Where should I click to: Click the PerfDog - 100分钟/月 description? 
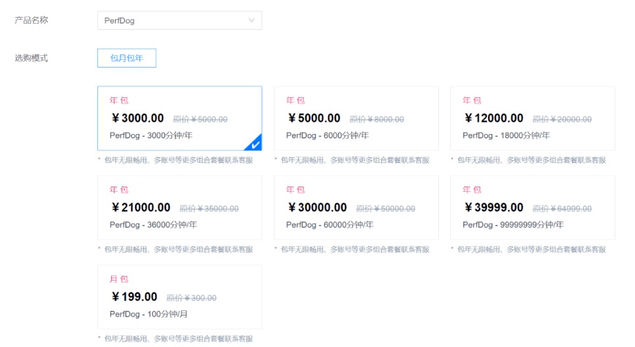pos(149,314)
